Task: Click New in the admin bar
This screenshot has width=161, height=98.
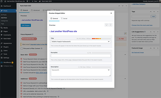Action: pyautogui.click(x=35, y=1)
